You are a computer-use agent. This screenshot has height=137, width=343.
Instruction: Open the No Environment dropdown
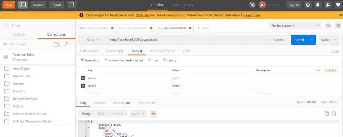(x=295, y=25)
